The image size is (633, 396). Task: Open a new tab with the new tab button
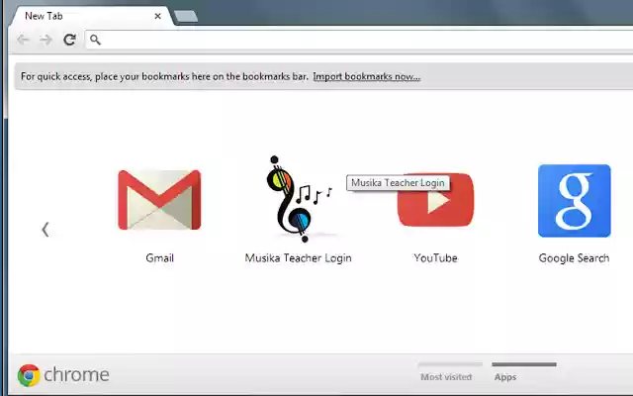(x=186, y=16)
